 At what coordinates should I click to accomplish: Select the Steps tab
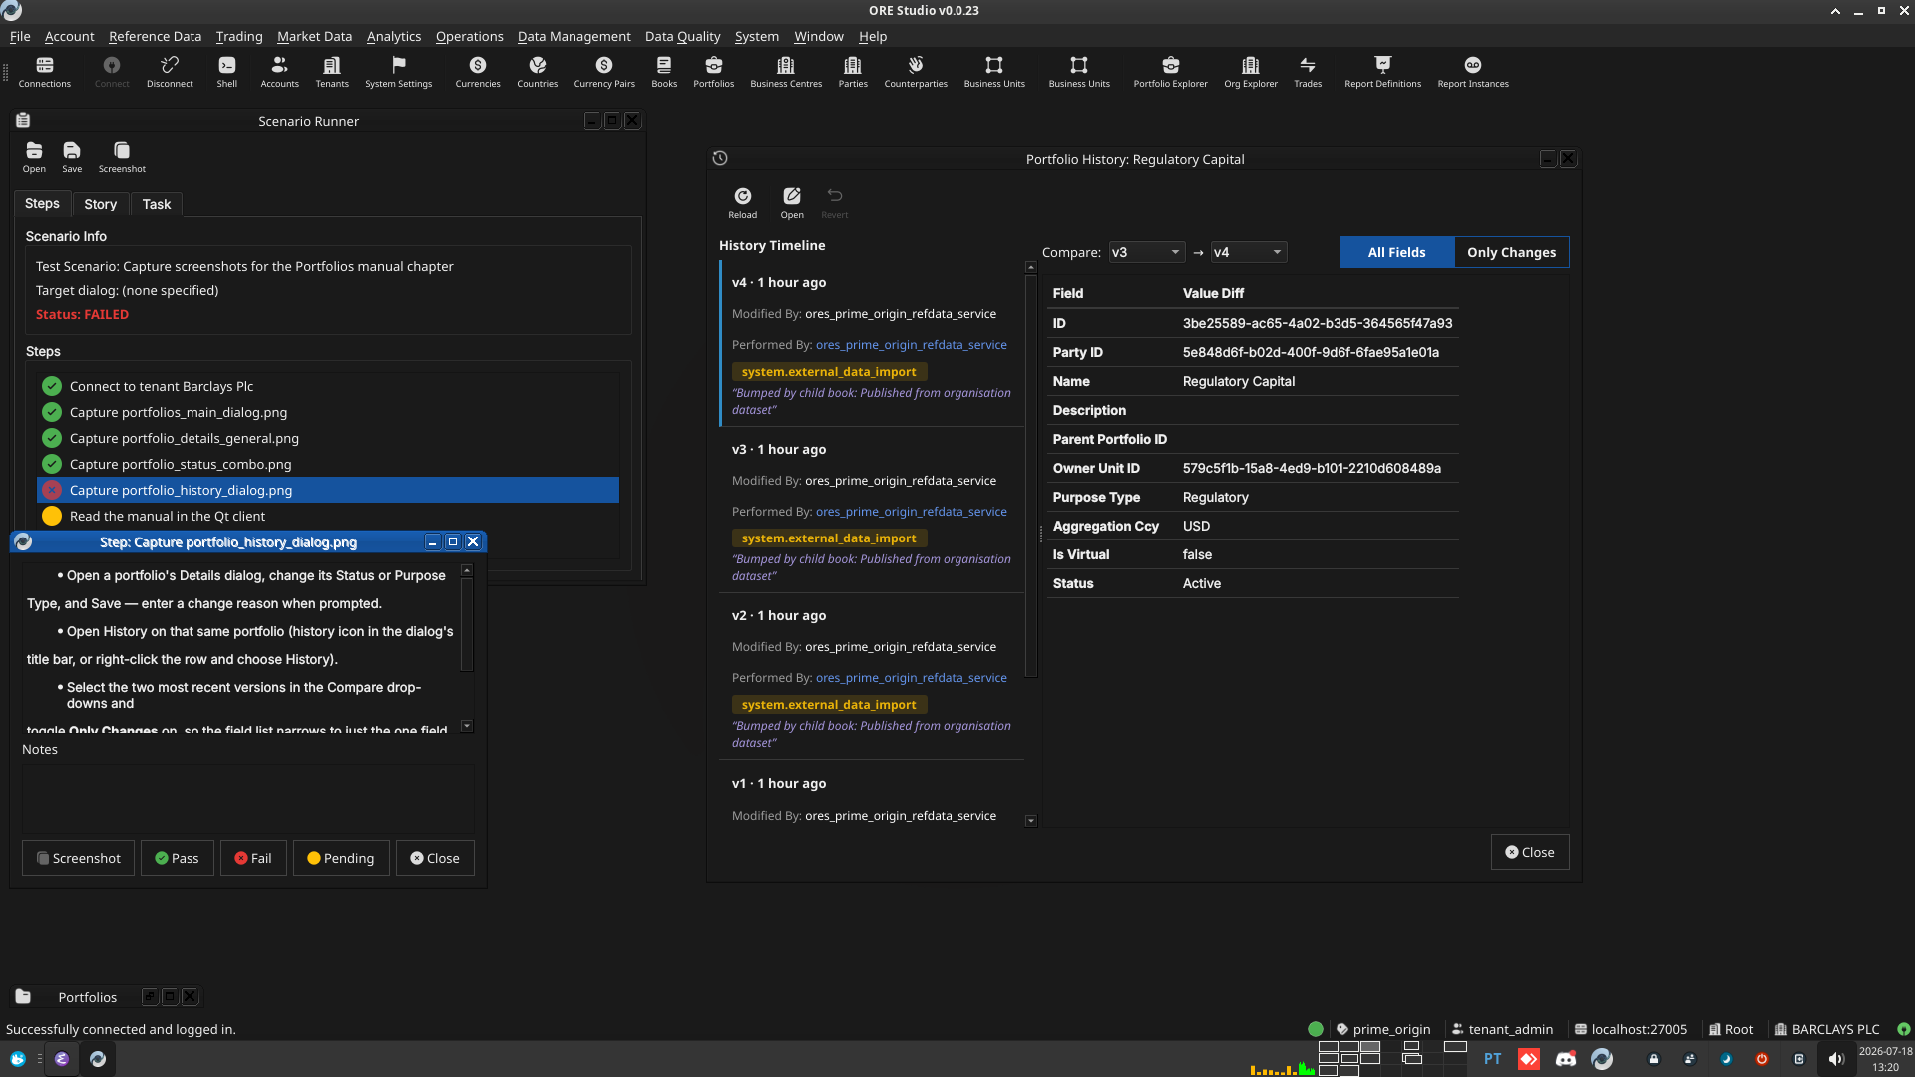pos(42,203)
